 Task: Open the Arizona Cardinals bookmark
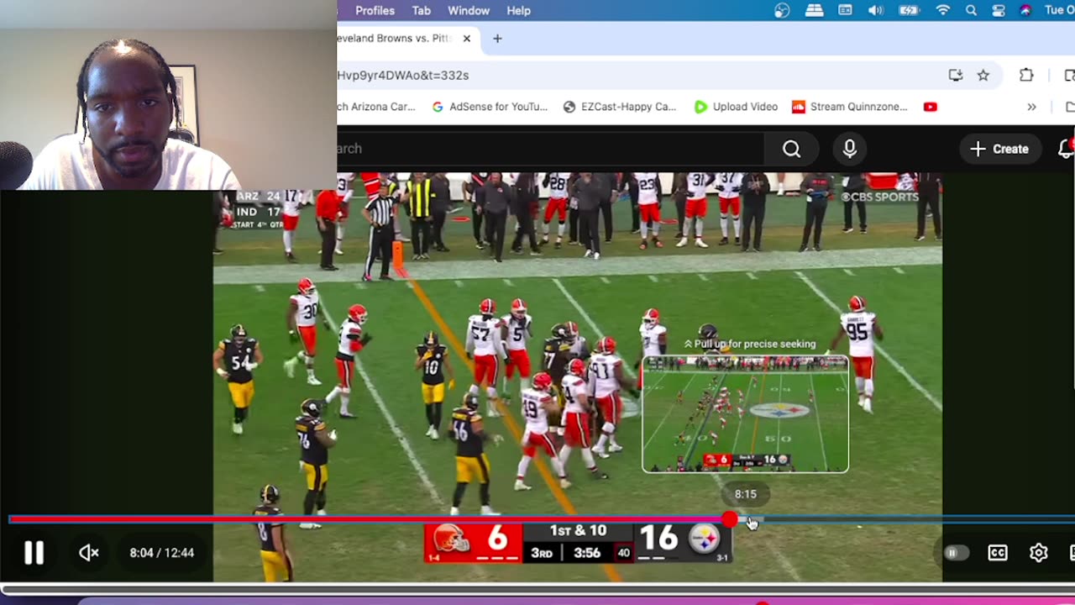pyautogui.click(x=376, y=107)
